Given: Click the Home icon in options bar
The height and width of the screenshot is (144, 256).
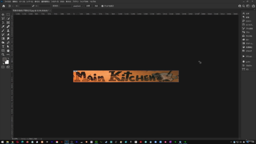Looking at the screenshot, I should (x=4, y=6).
